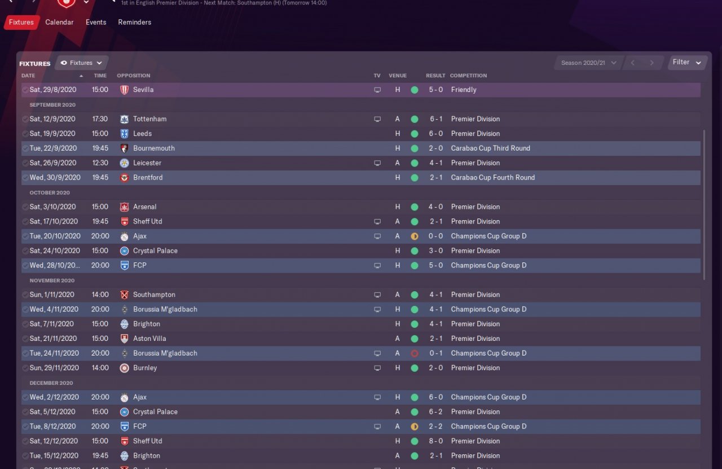Click TV icon on the Sevilla friendly row

377,90
